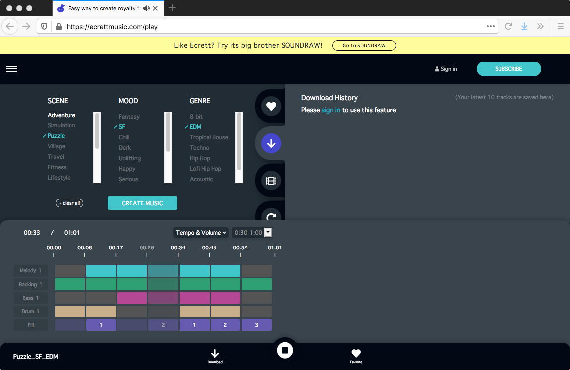
Task: Open the page actions three-dot menu
Action: click(491, 26)
